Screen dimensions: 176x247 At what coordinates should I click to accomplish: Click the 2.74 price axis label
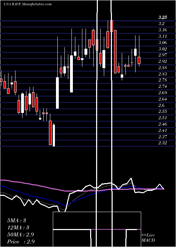pyautogui.click(x=163, y=86)
